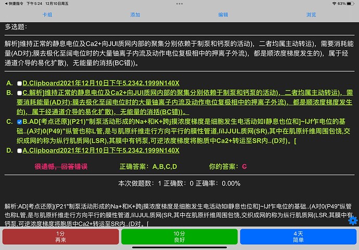The height and width of the screenshot is (250, 359).
Task: Return to 快捷指令 via back arrow
Action: (x=14, y=4)
